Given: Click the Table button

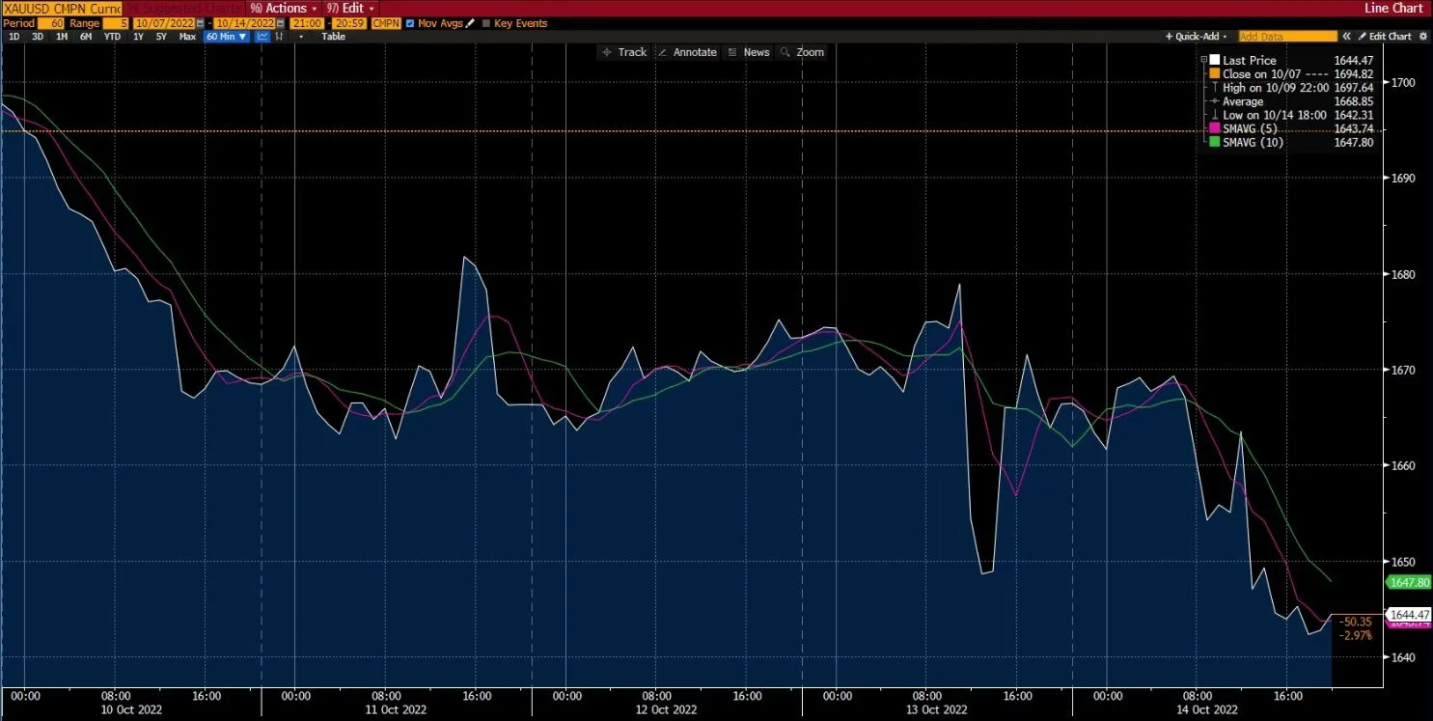Looking at the screenshot, I should (333, 36).
